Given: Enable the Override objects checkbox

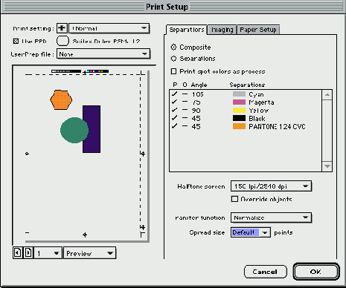Looking at the screenshot, I should (234, 199).
